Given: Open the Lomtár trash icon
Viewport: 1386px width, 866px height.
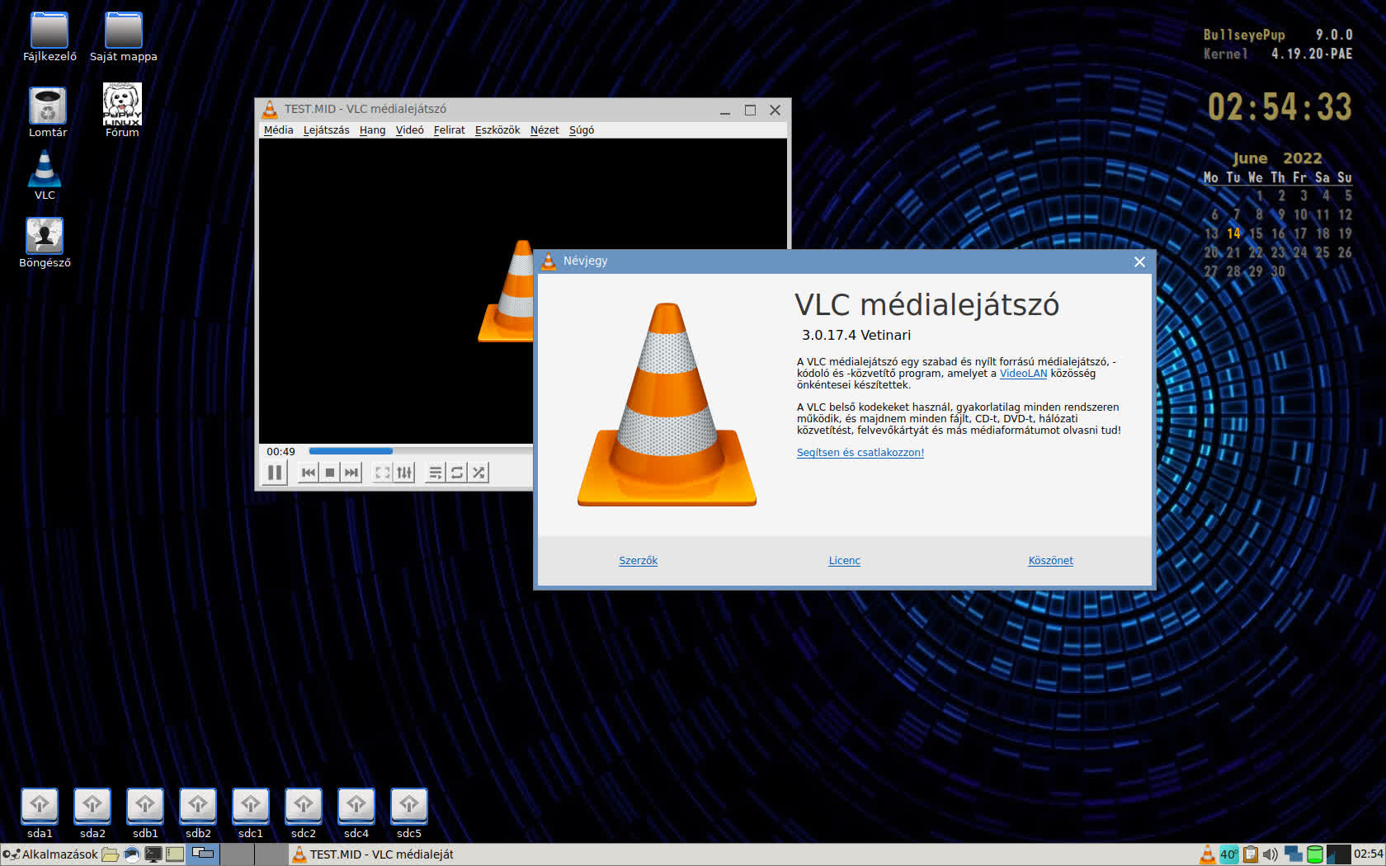Looking at the screenshot, I should click(48, 113).
